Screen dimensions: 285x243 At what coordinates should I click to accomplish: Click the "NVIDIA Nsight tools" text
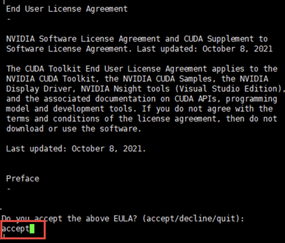[125, 89]
